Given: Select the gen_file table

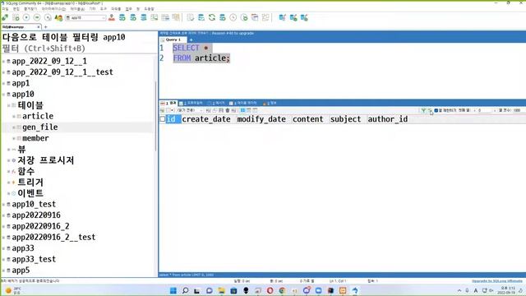Looking at the screenshot, I should point(40,127).
